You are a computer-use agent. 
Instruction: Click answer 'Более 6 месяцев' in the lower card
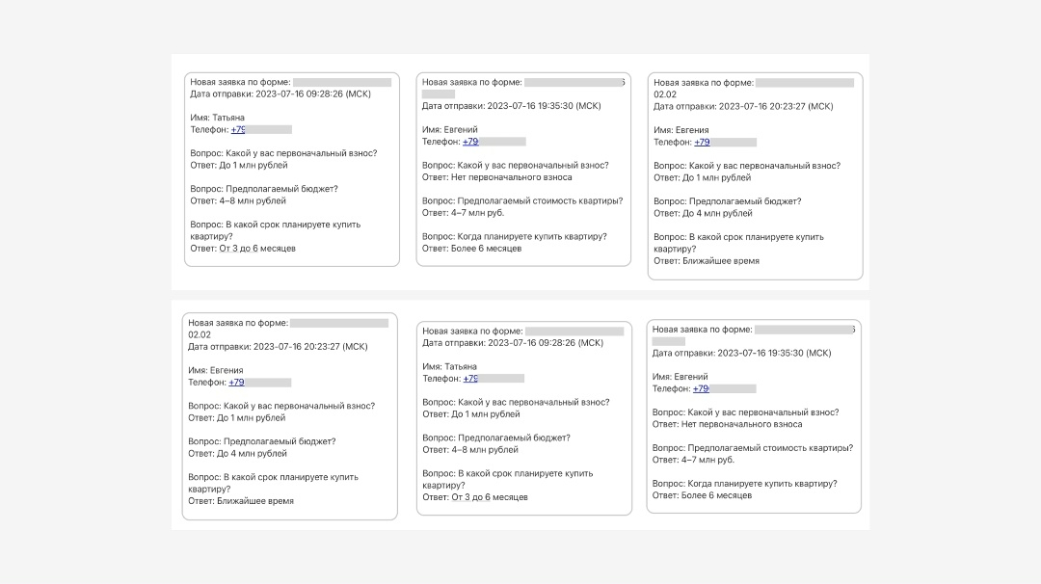pyautogui.click(x=716, y=495)
